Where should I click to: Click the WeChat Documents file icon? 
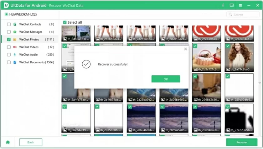coord(15,62)
